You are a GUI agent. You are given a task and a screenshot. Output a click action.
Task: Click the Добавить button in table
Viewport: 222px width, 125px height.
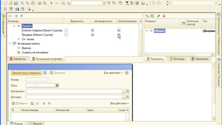pyautogui.click(x=19, y=103)
